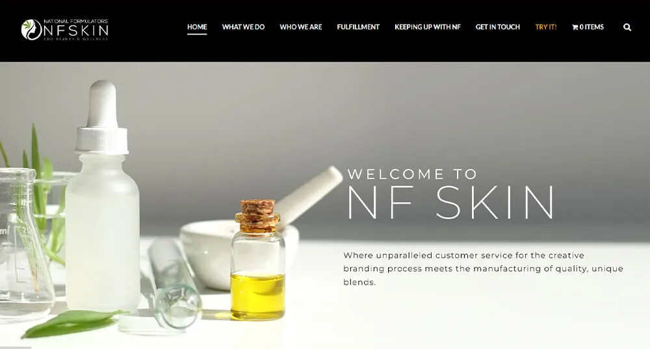
Task: Visit Keeping Up With NF section
Action: [x=428, y=27]
